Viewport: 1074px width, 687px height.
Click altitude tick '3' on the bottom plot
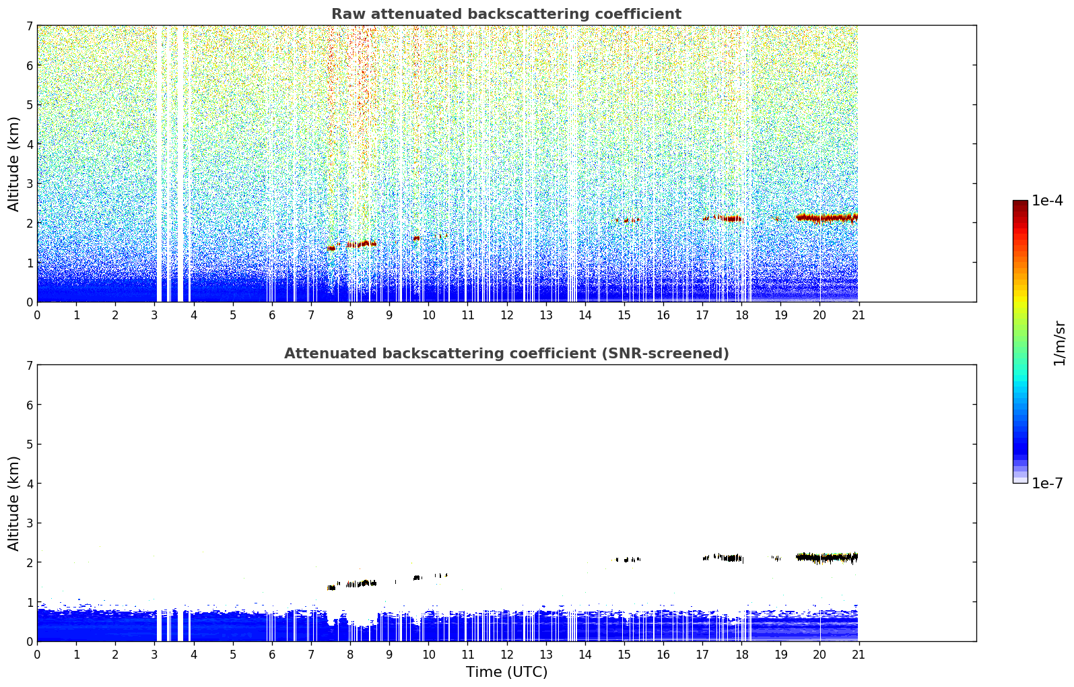click(x=29, y=523)
